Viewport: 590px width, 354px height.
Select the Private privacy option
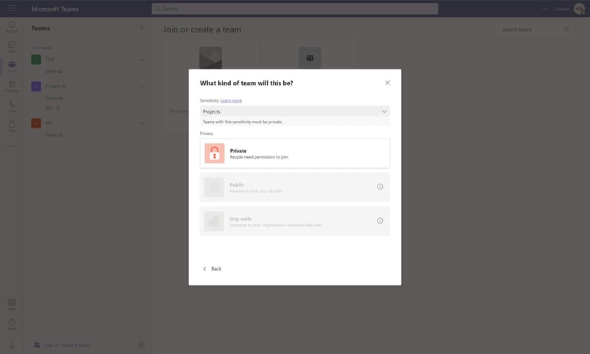point(294,153)
